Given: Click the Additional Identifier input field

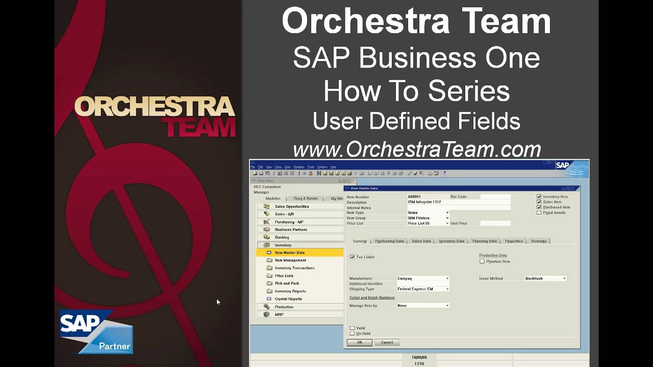Looking at the screenshot, I should (x=423, y=284).
